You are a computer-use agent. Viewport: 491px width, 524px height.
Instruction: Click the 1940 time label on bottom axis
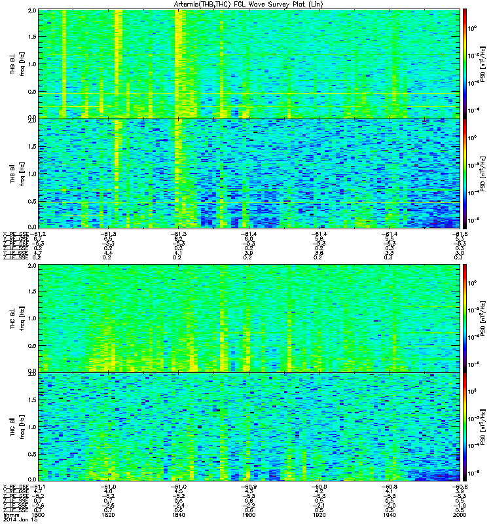tap(390, 515)
